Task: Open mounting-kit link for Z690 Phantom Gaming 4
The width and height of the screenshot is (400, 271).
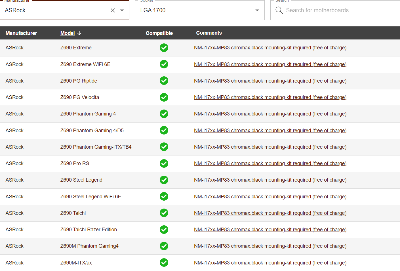Action: pos(270,114)
